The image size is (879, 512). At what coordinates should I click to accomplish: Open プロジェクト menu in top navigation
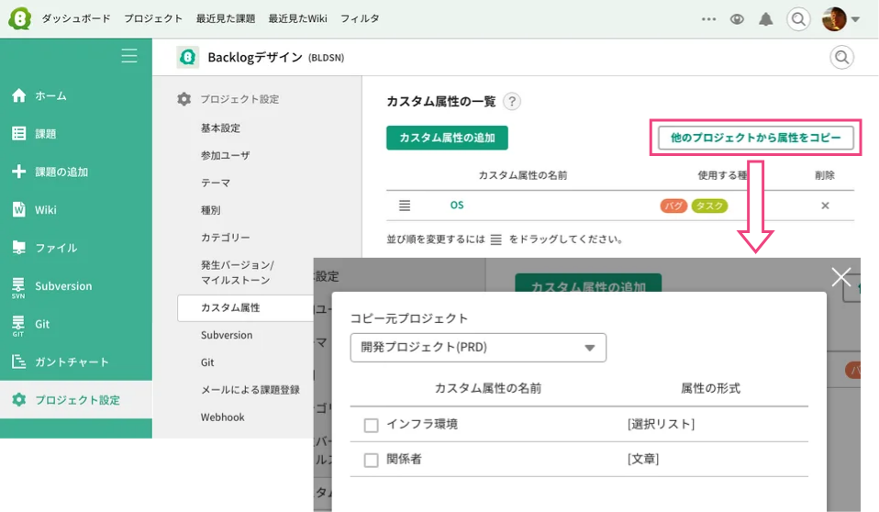point(153,18)
